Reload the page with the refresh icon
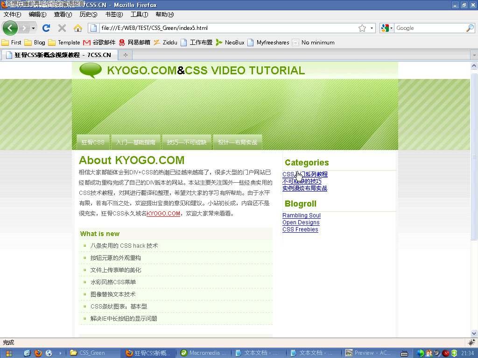 (46, 28)
